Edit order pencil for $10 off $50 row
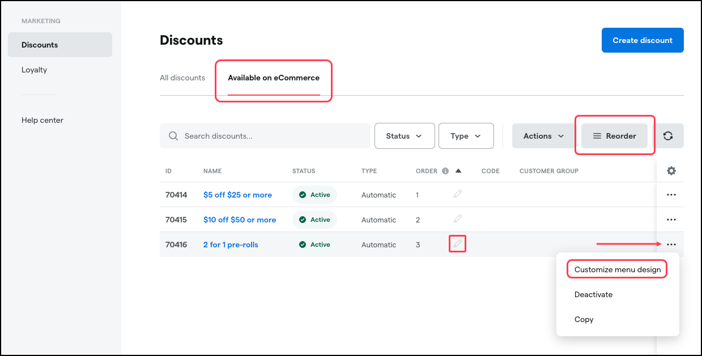The image size is (702, 356). pyautogui.click(x=458, y=219)
